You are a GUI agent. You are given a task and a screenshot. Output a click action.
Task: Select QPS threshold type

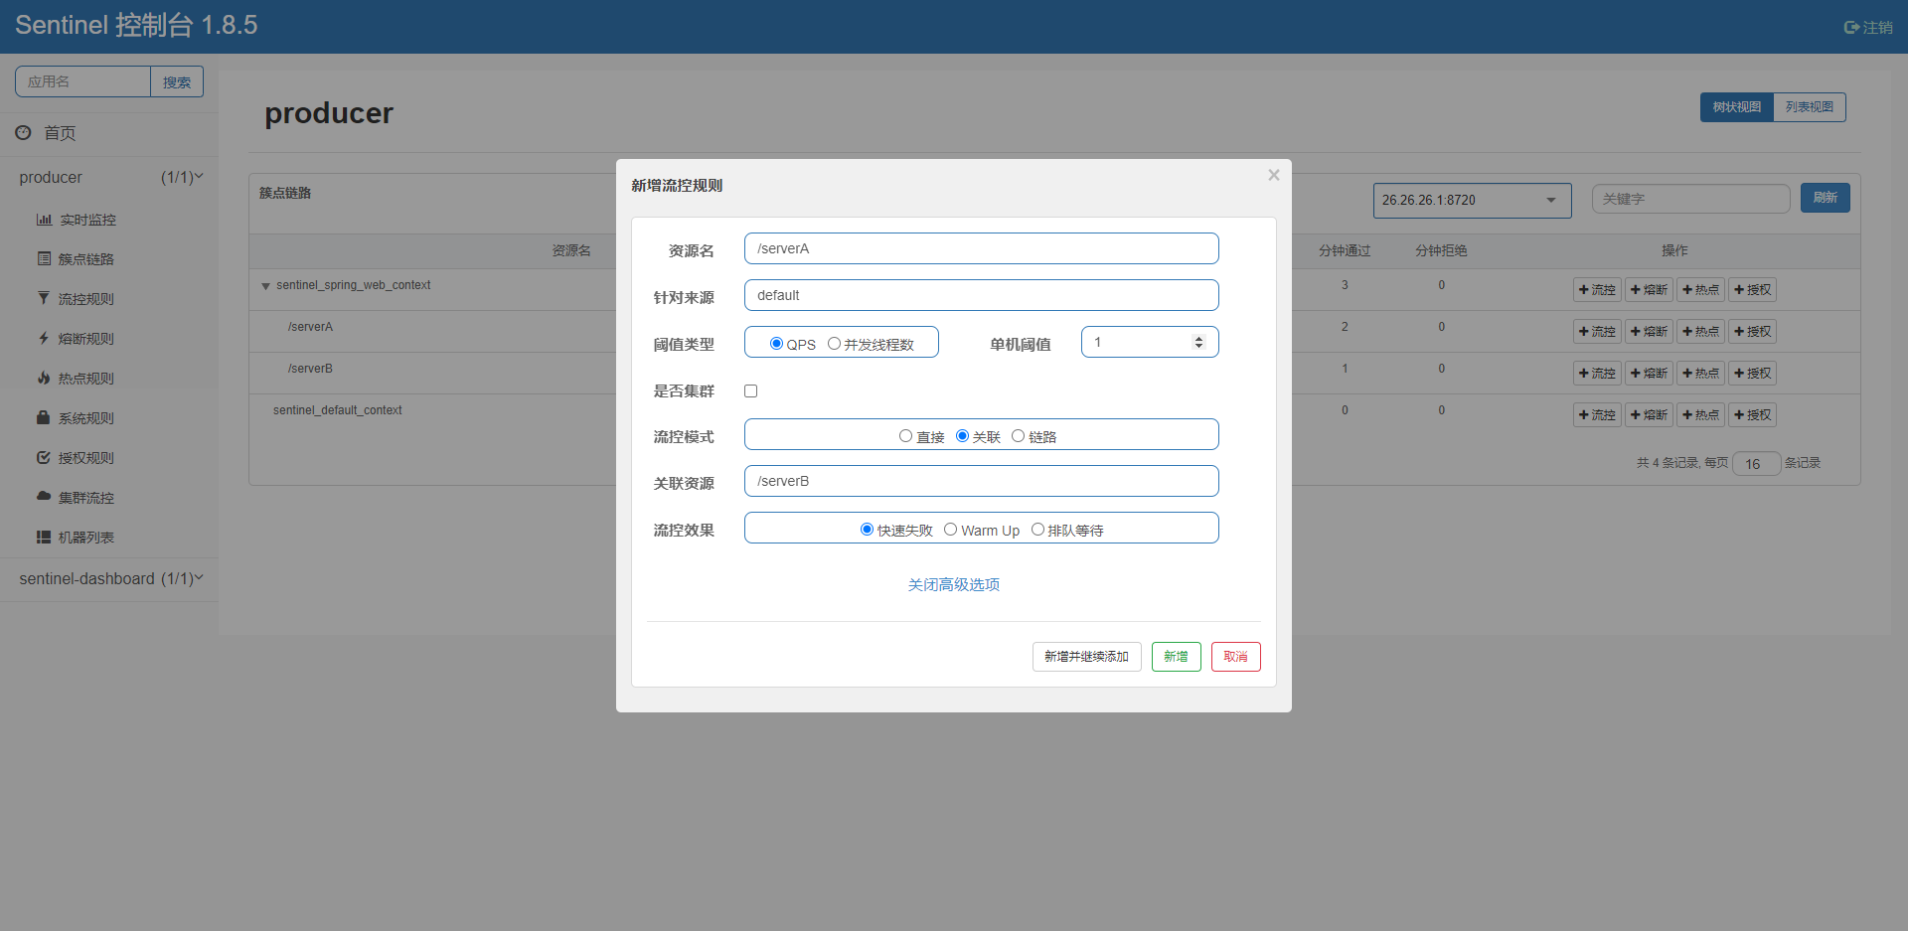pos(776,344)
